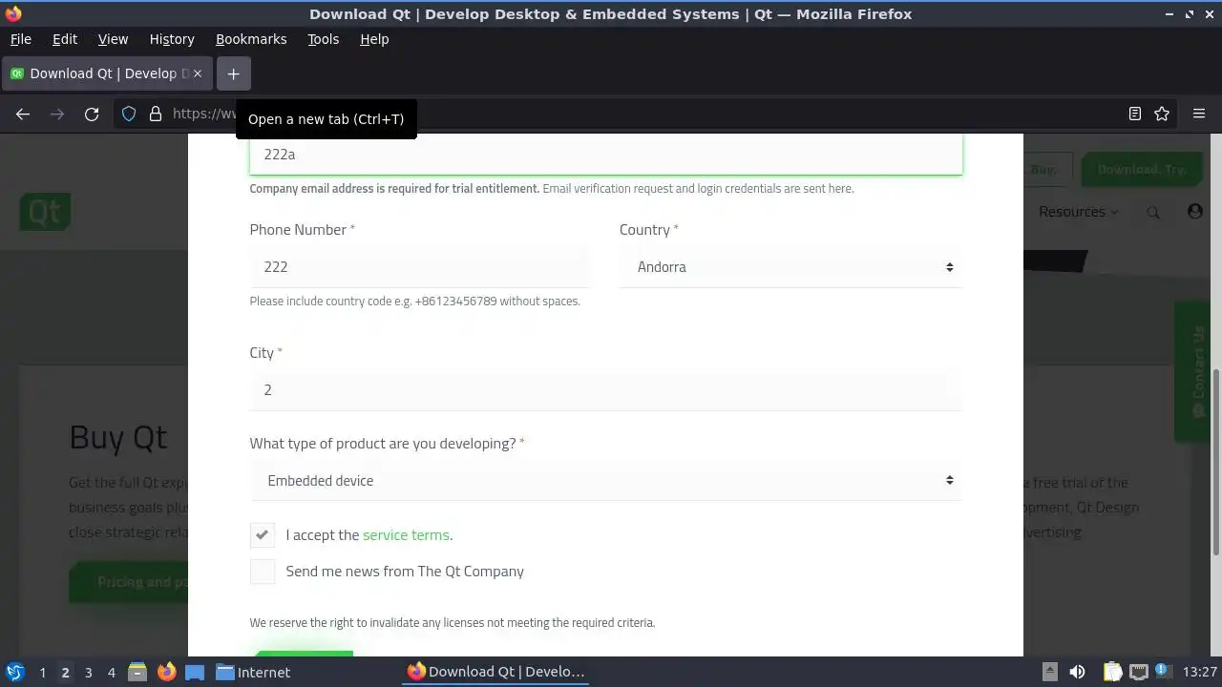1222x687 pixels.
Task: Switch to virtual desktop 3
Action: [88, 673]
